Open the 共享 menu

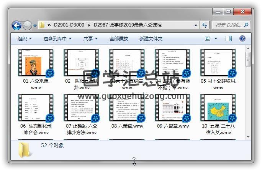(x=90, y=39)
